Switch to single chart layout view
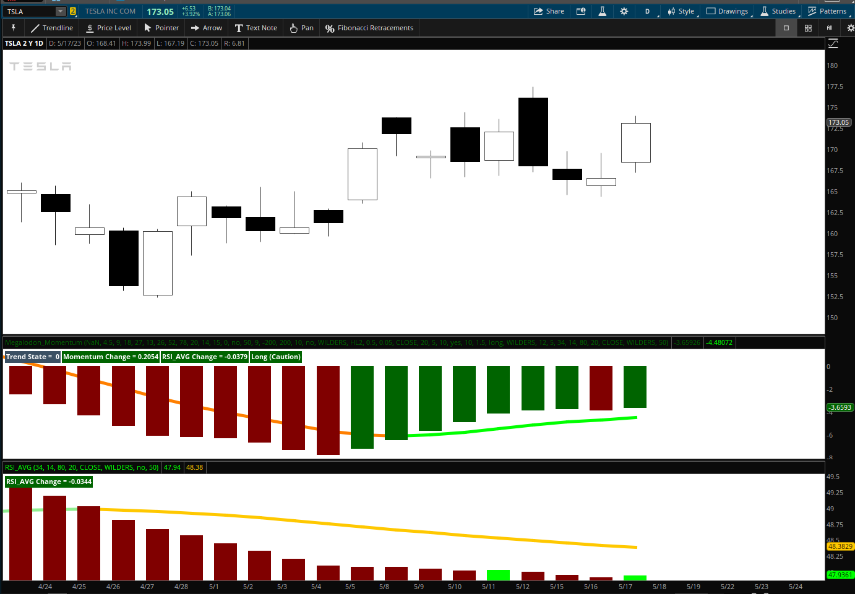The width and height of the screenshot is (855, 594). pyautogui.click(x=786, y=28)
